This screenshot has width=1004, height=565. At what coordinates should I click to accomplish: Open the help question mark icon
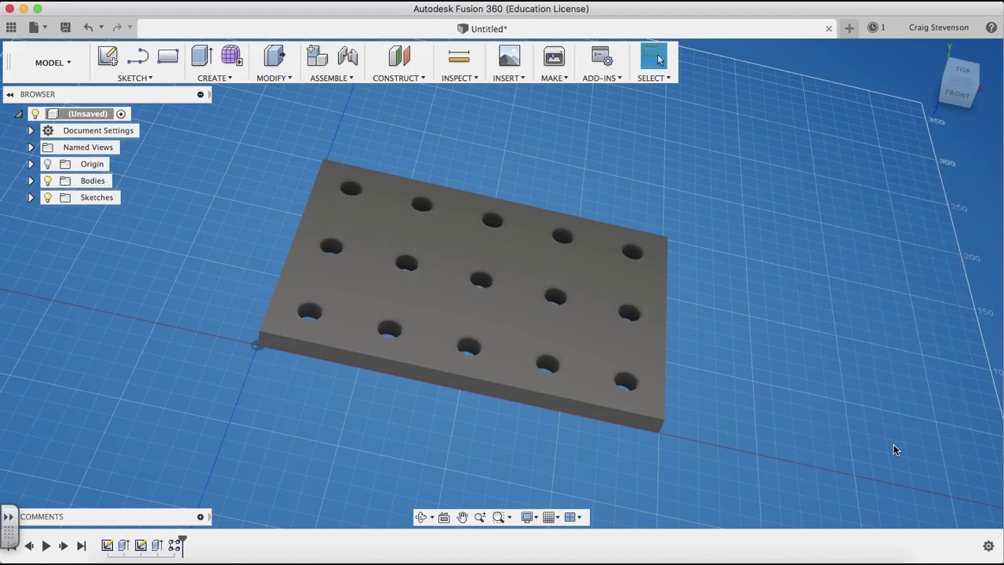coord(991,27)
